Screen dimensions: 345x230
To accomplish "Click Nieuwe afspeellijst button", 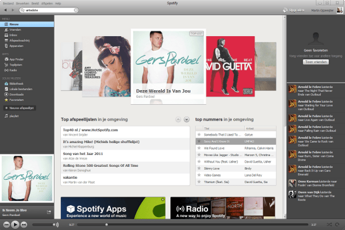I will point(20,108).
